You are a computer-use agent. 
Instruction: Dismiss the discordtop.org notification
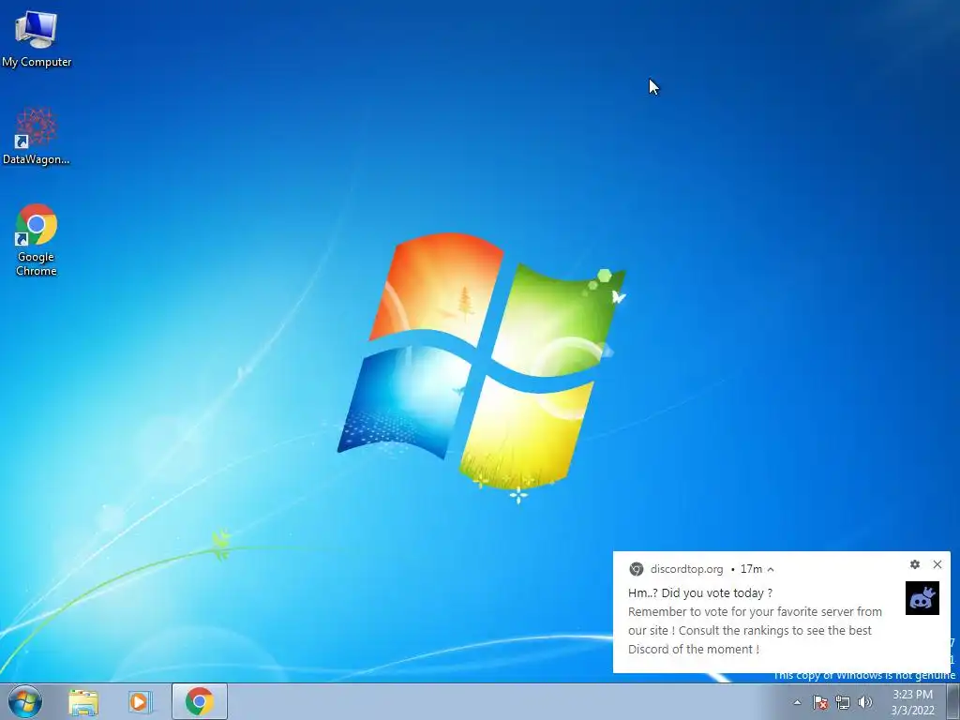[937, 564]
